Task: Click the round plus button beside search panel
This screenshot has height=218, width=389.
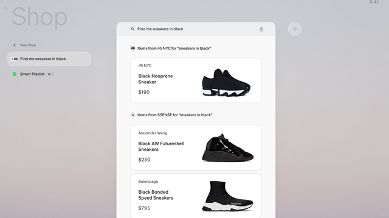Action: pos(295,29)
